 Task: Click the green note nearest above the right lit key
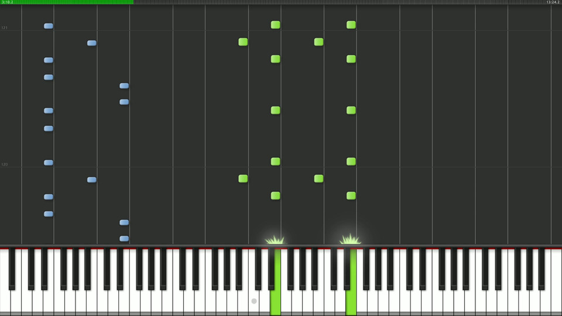[x=351, y=195]
